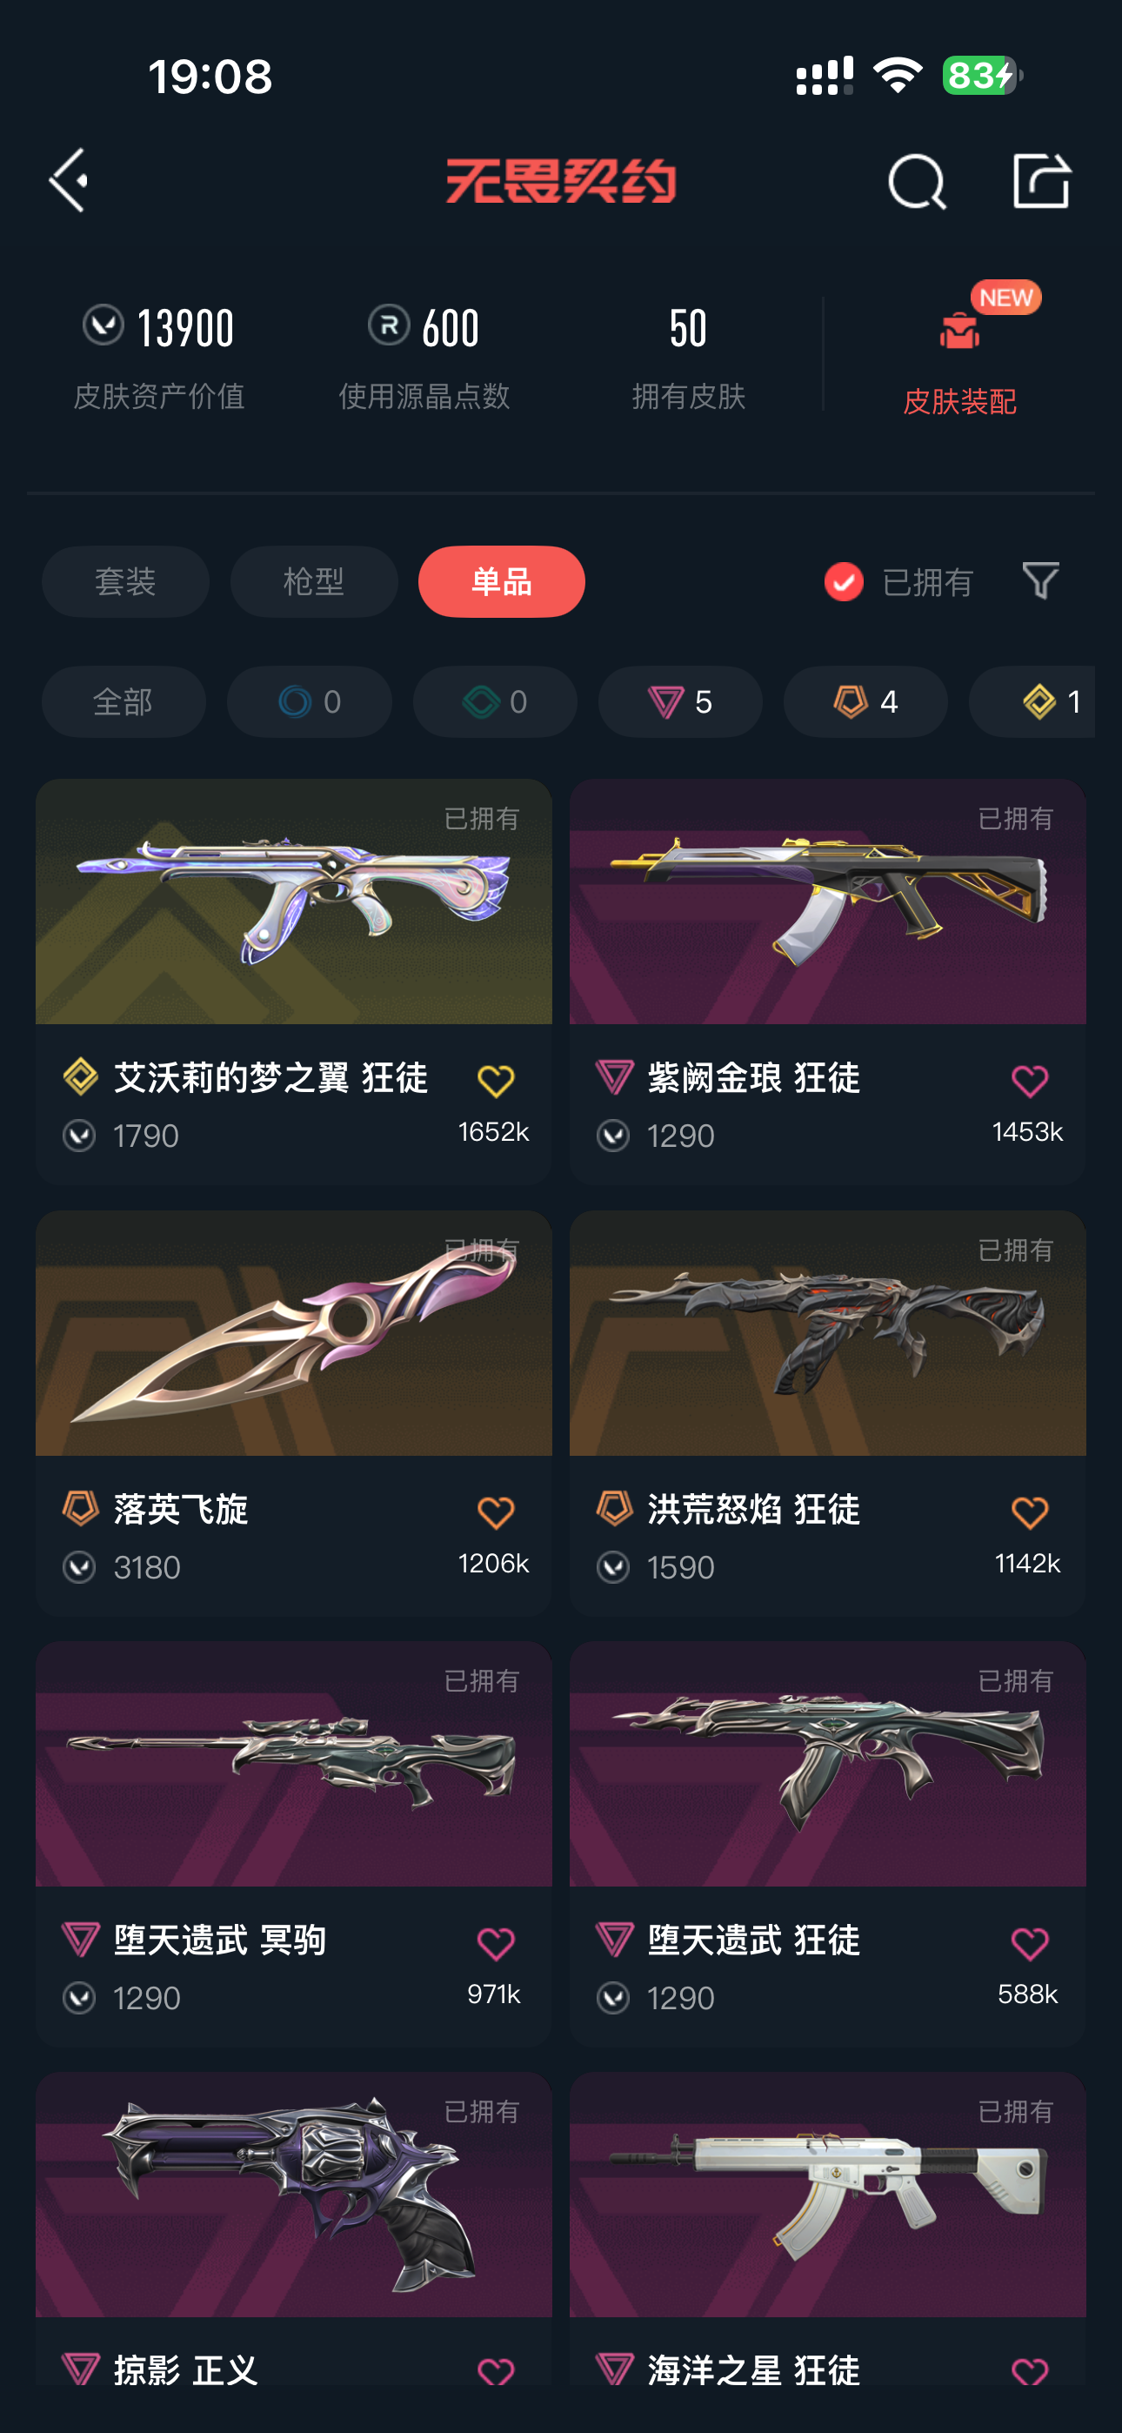The image size is (1122, 2433).
Task: Switch to the 套装 tab
Action: pyautogui.click(x=125, y=582)
